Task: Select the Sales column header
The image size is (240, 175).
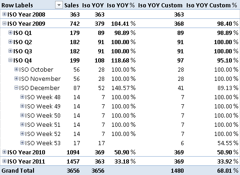Action: tap(72, 6)
